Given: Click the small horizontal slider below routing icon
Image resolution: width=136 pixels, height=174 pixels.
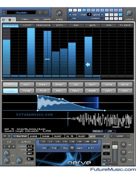Looking at the screenshot, I should tap(110, 164).
